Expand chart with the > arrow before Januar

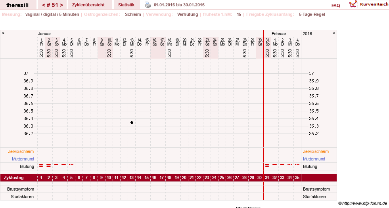click(x=3, y=33)
